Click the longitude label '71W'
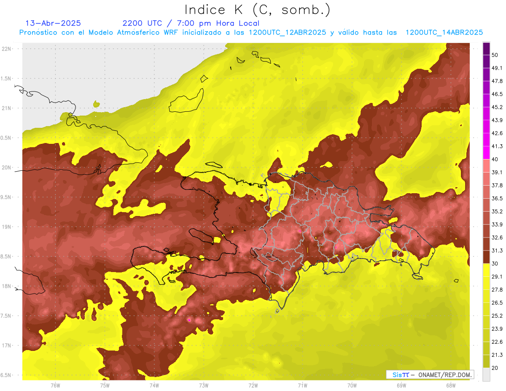Viewport: 506px width, 391px height. click(302, 386)
